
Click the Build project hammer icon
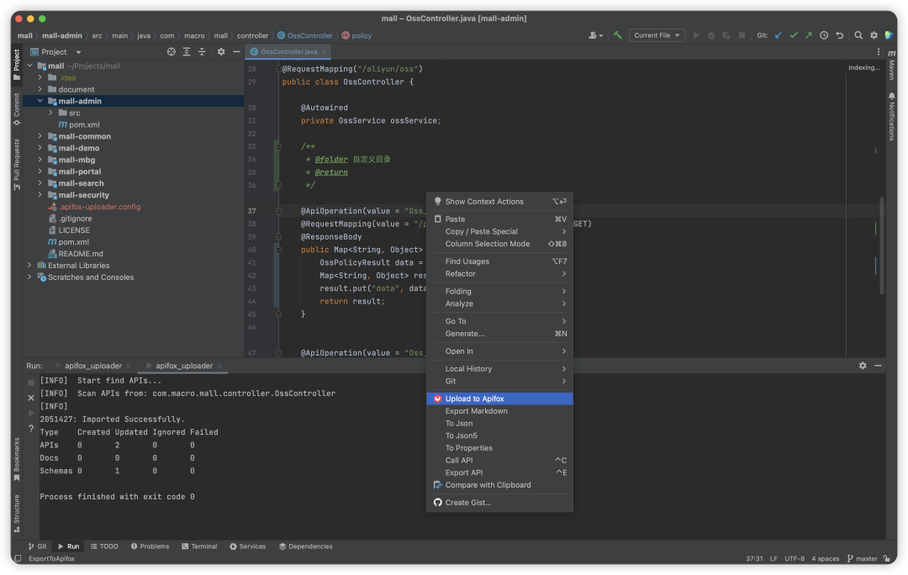pyautogui.click(x=618, y=35)
